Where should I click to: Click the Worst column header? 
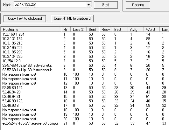click(x=151, y=30)
